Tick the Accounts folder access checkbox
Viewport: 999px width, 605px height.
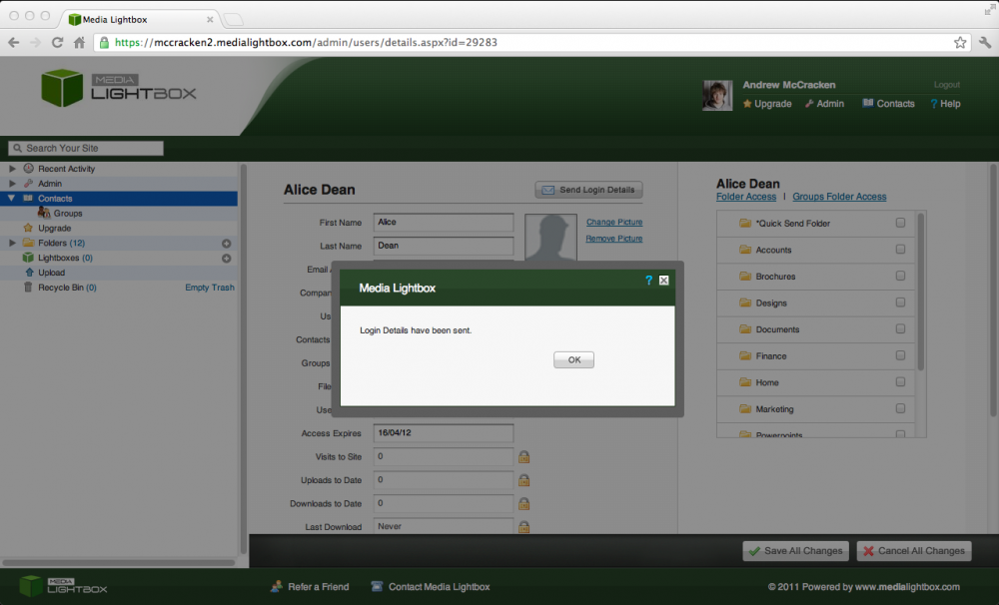coord(900,250)
